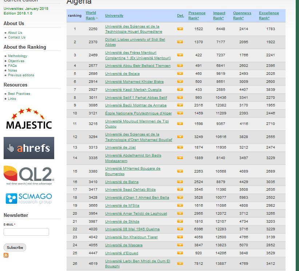Open the FAQs link
The image size is (299, 271).
(12, 65)
